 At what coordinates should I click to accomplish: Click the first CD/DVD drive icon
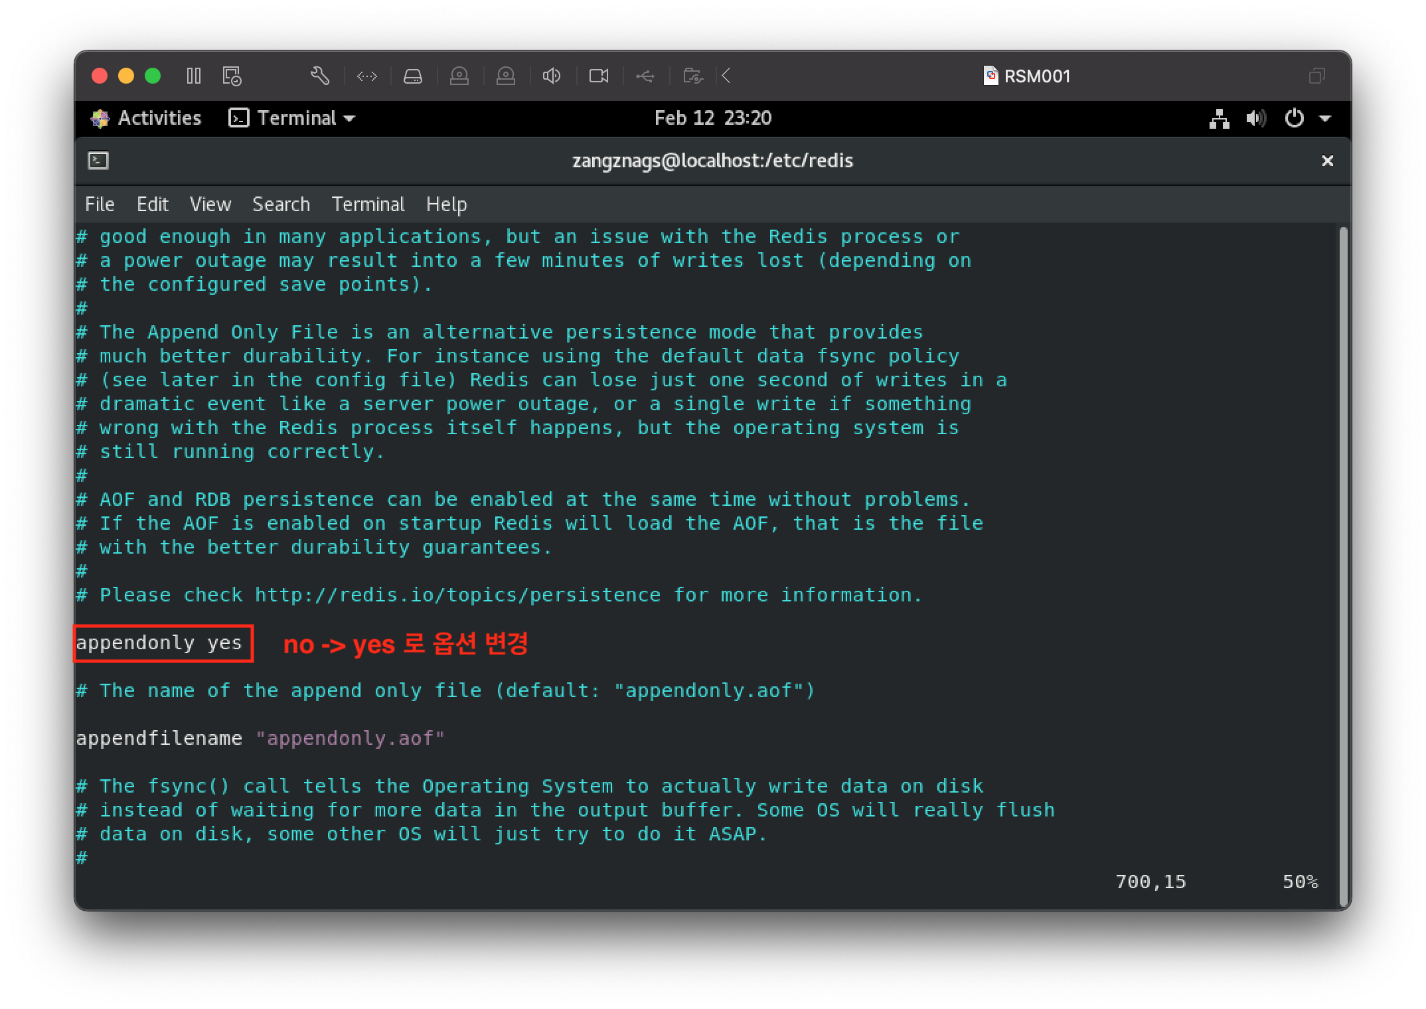point(459,76)
